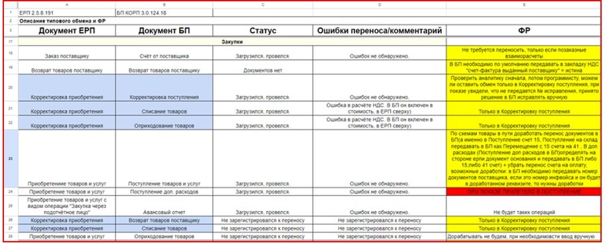This screenshot has height=243, width=605.
Task: Select the "Корректировка поступления" cell
Action: 164,88
